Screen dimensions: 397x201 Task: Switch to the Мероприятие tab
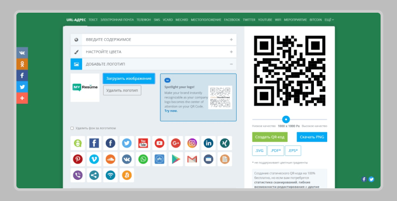(x=295, y=20)
